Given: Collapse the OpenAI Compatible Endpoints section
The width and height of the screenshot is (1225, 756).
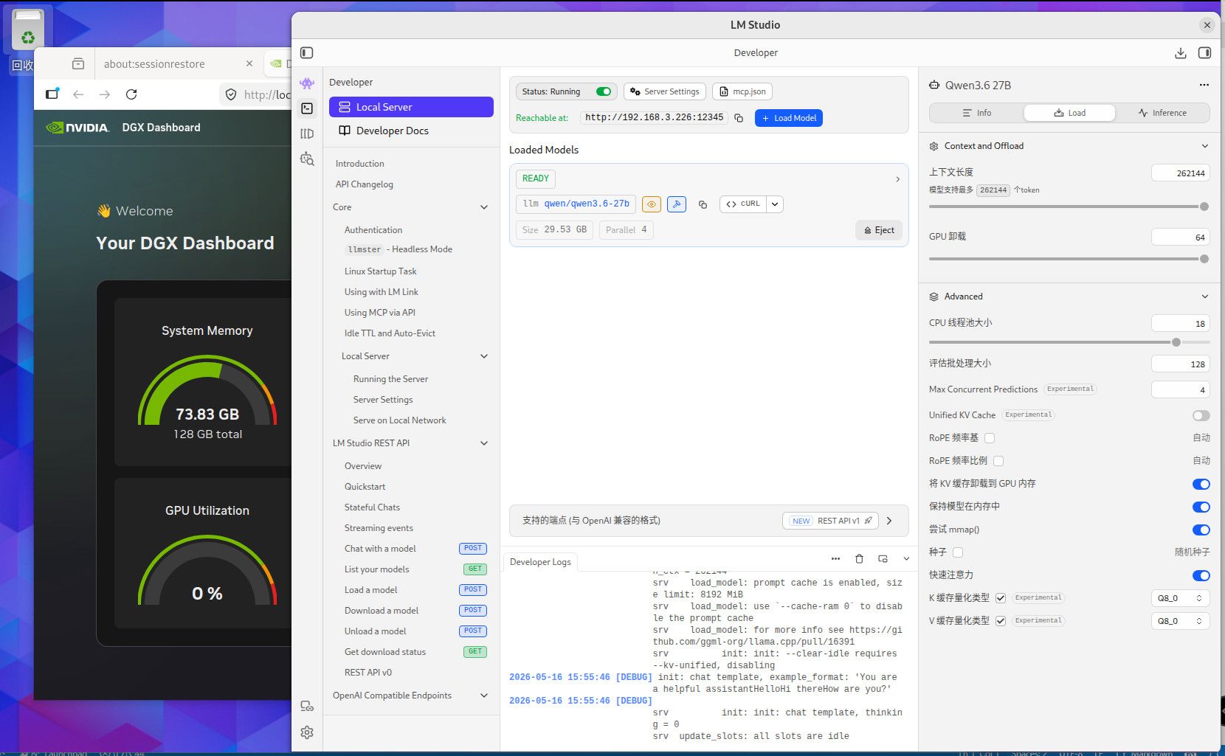Looking at the screenshot, I should coord(484,696).
